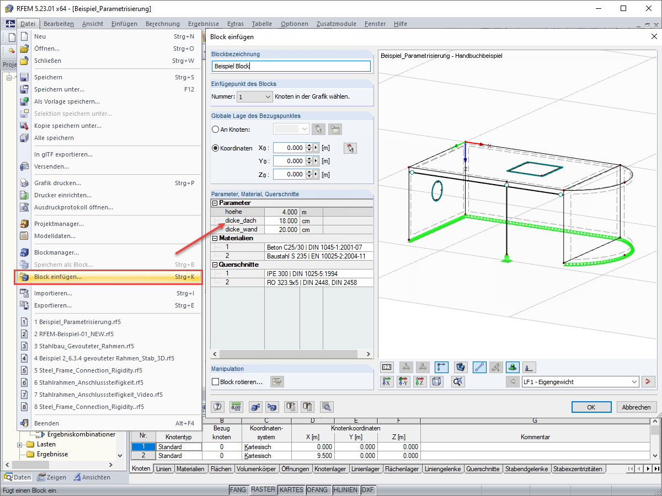The image size is (662, 496).
Task: Open the help icon in Block einfügen dialog
Action: (217, 407)
